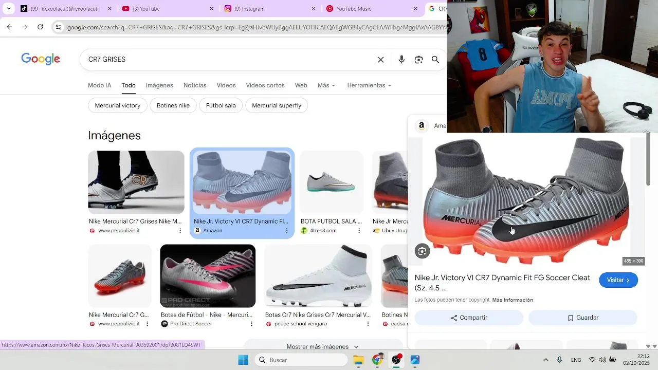The width and height of the screenshot is (658, 370).
Task: Open the Windows Start menu
Action: point(243,360)
